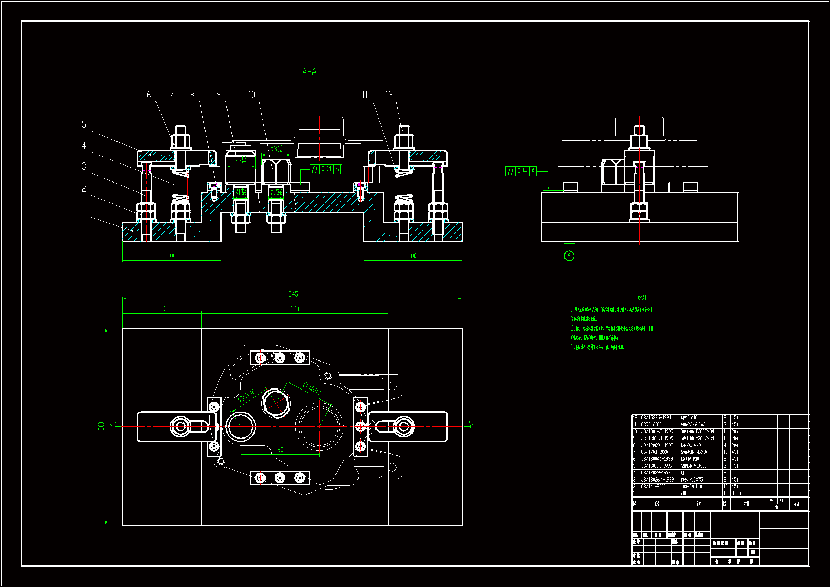830x587 pixels.
Task: Click the parallelism tolerance frame in section view
Action: pos(325,169)
